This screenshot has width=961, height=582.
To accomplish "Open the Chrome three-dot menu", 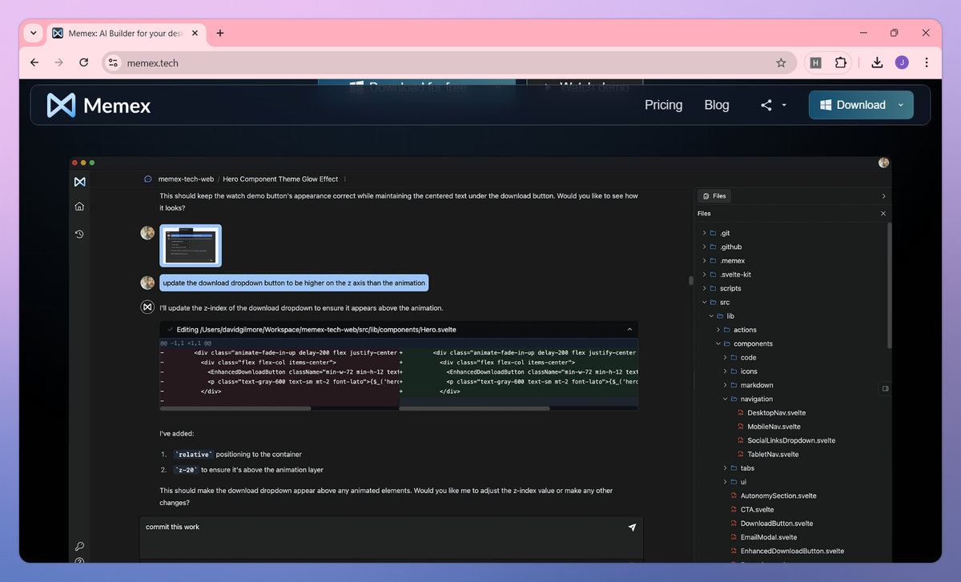I will (x=927, y=62).
